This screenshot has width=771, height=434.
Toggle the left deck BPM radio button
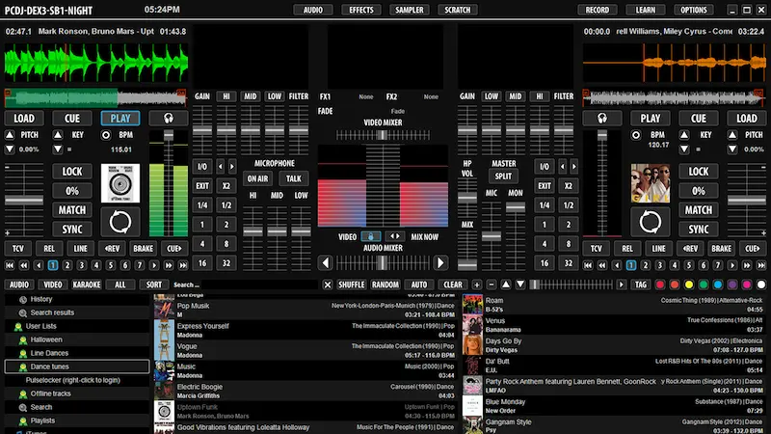pyautogui.click(x=105, y=135)
